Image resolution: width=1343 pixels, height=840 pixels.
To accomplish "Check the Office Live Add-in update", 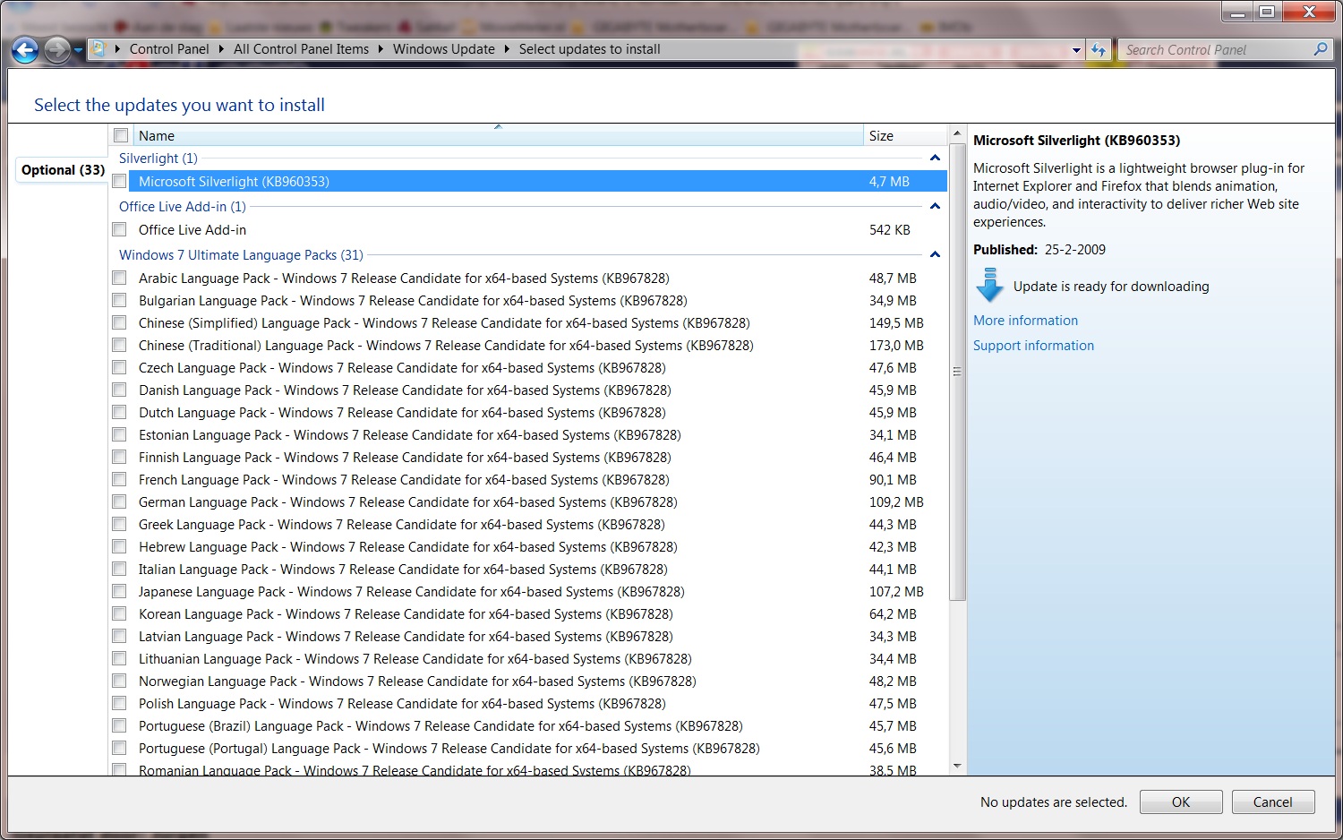I will (x=119, y=229).
